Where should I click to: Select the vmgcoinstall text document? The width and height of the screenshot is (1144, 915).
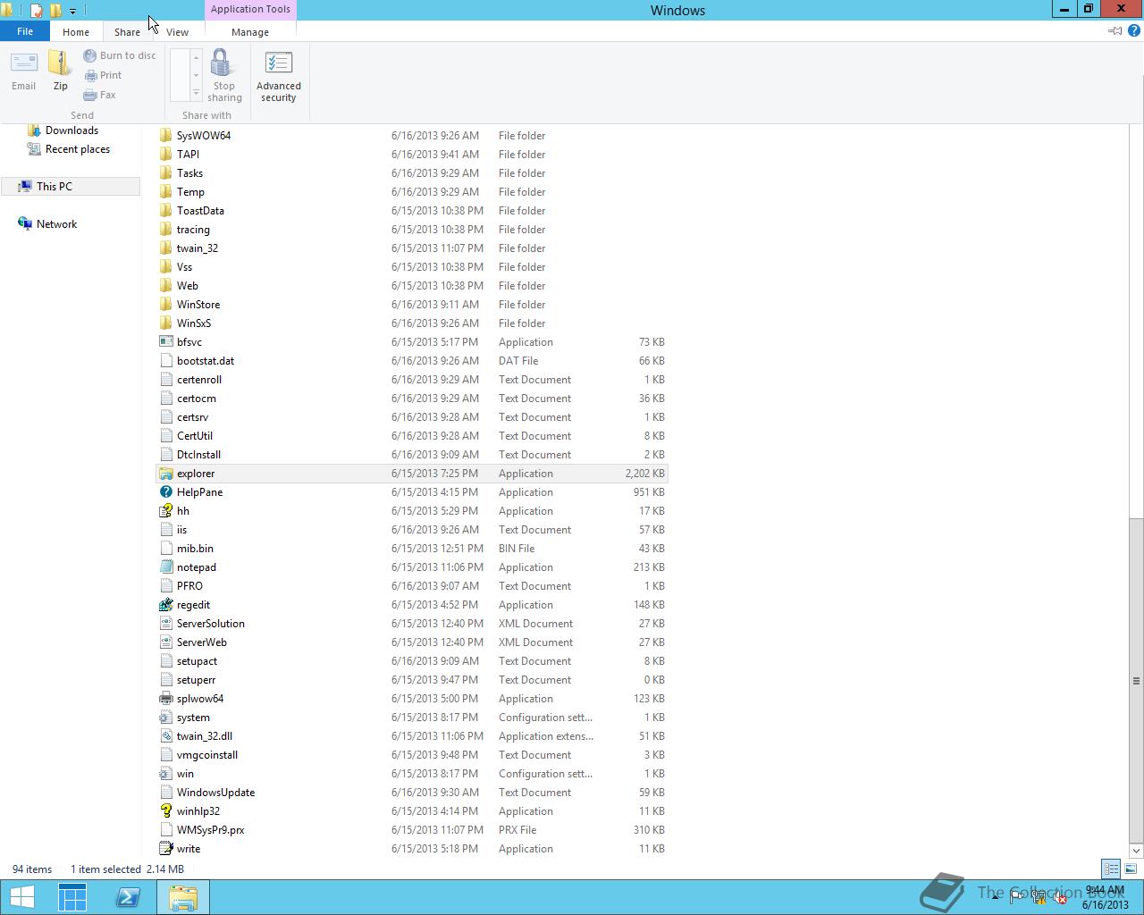[412, 755]
